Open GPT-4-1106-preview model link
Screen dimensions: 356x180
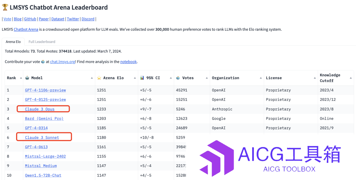[x=45, y=90]
